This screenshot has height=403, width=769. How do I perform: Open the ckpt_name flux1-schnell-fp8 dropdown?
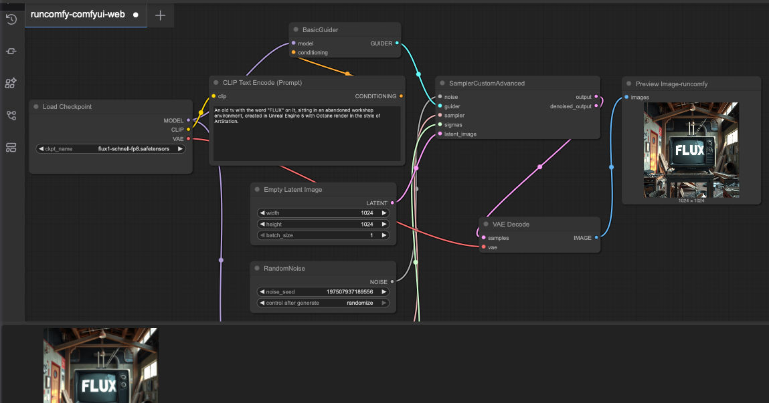(x=111, y=149)
